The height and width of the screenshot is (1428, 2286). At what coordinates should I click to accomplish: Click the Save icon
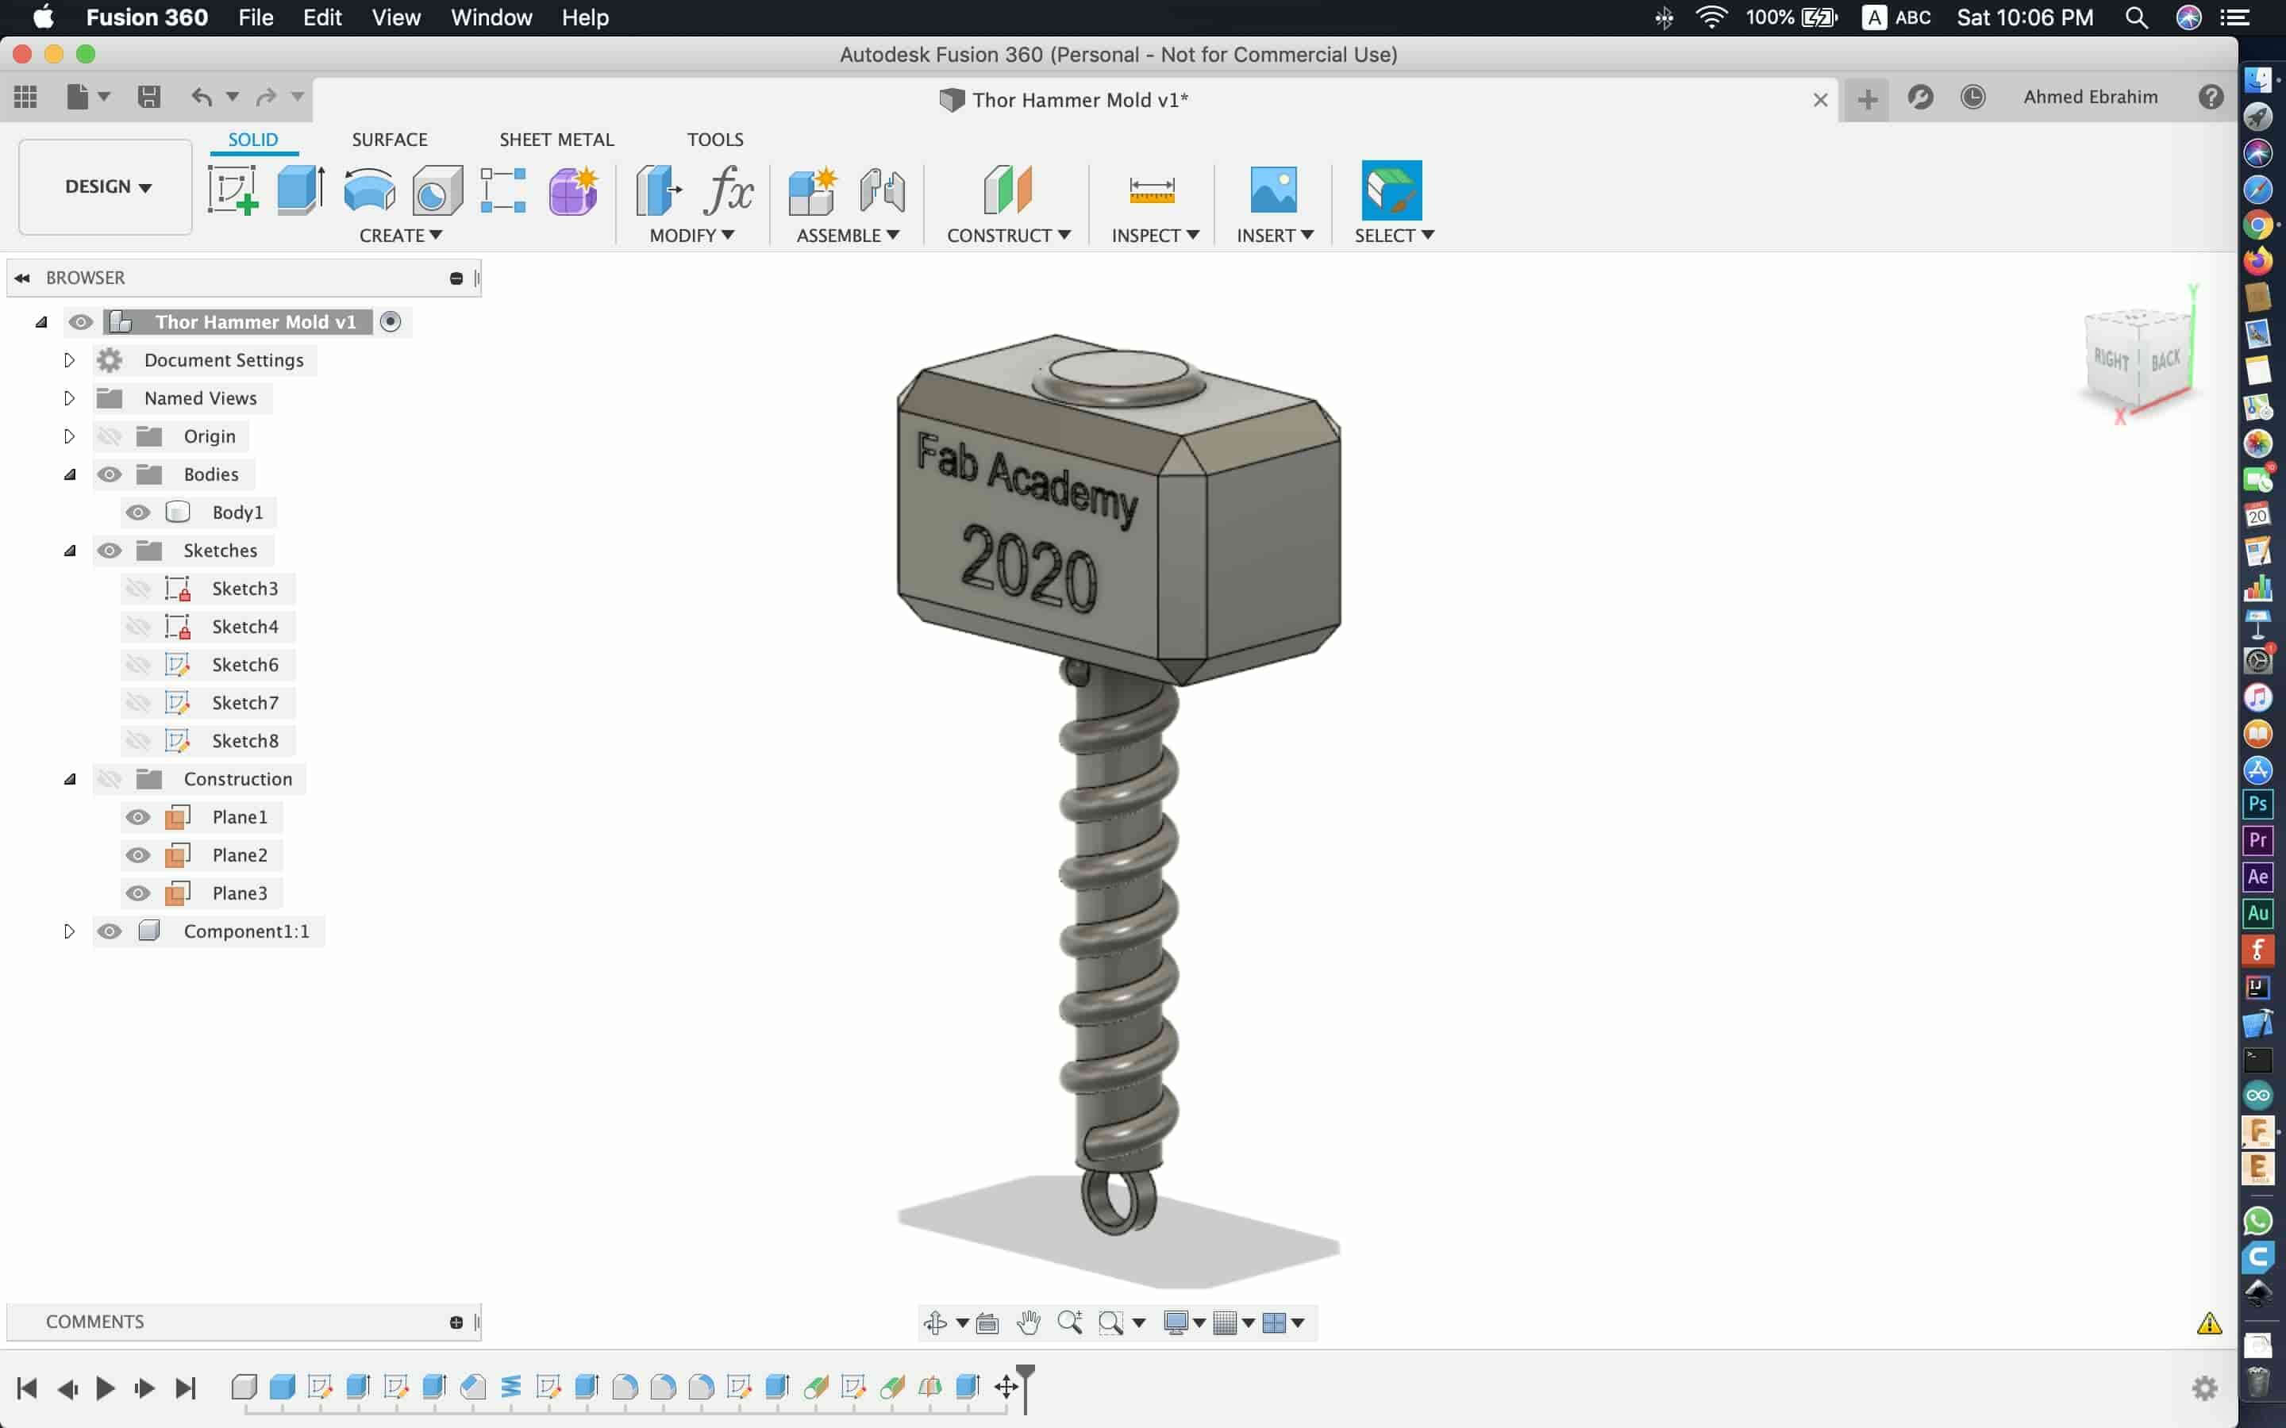148,96
